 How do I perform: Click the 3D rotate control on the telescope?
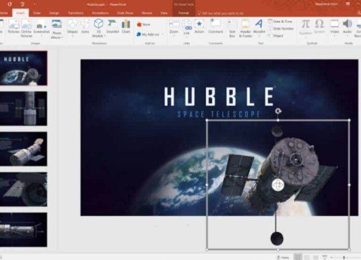tap(278, 185)
